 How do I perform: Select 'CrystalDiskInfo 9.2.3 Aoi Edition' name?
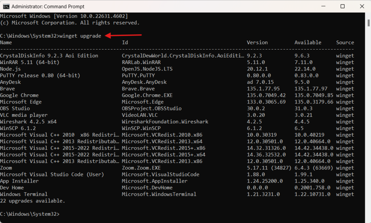coord(49,56)
